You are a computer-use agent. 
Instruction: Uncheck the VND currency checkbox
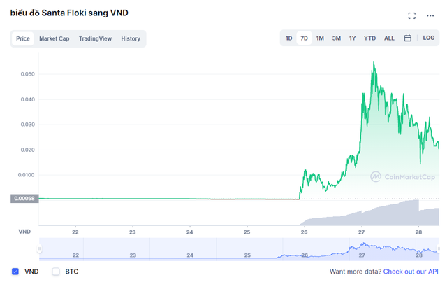[15, 272]
